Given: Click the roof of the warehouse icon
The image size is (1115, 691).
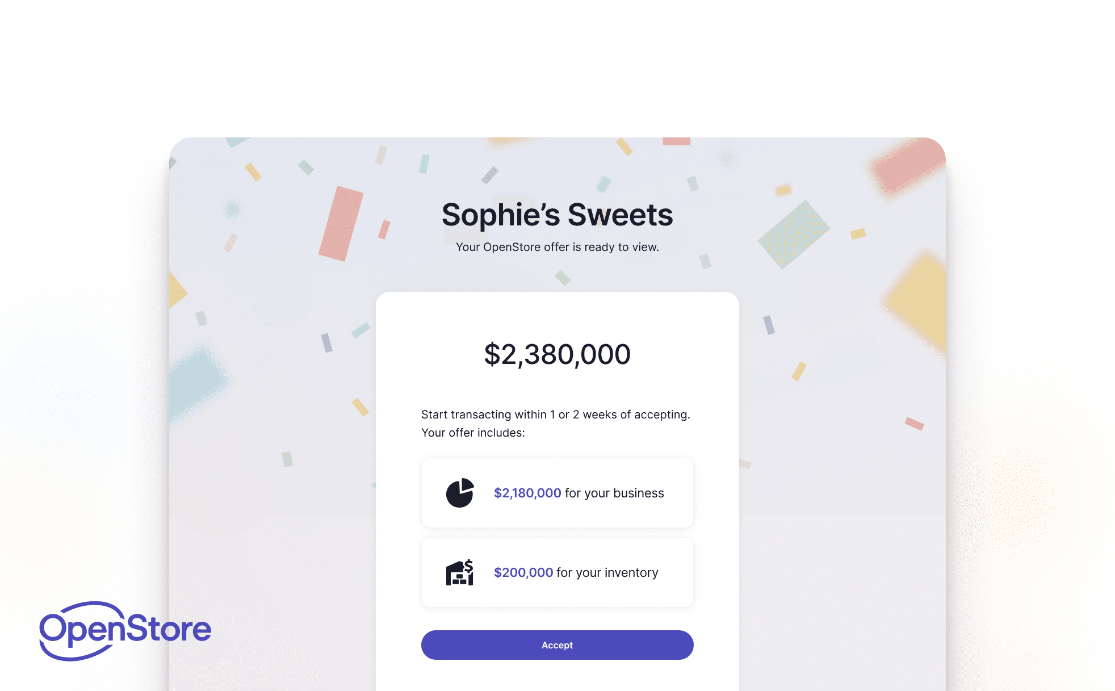Looking at the screenshot, I should coord(454,566).
